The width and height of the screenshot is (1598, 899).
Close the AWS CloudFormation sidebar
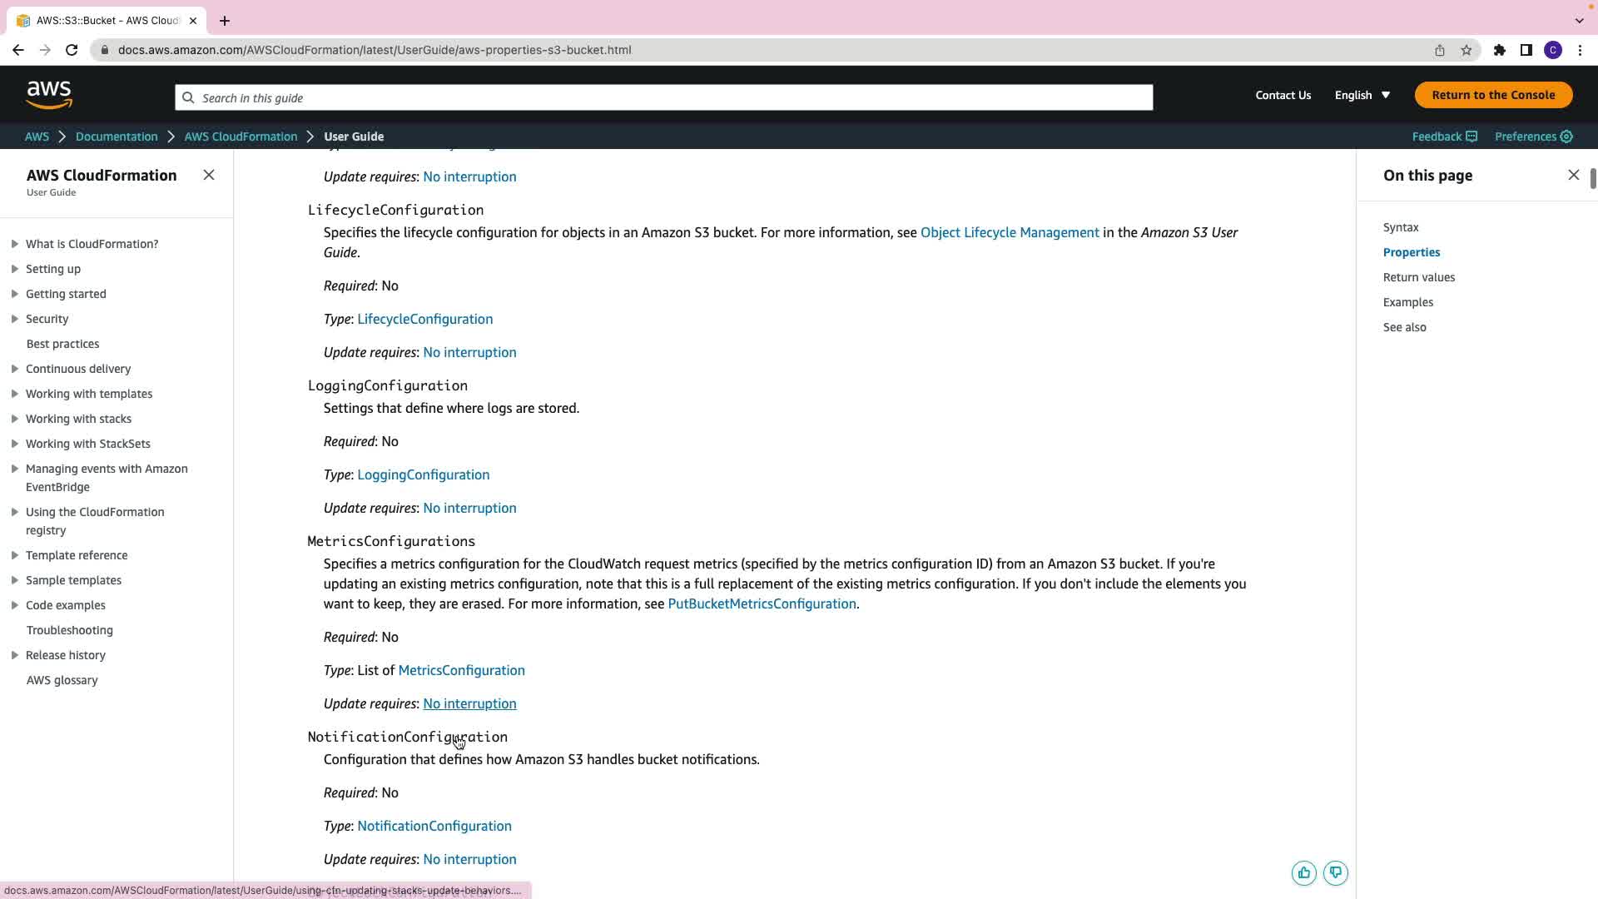tap(209, 175)
